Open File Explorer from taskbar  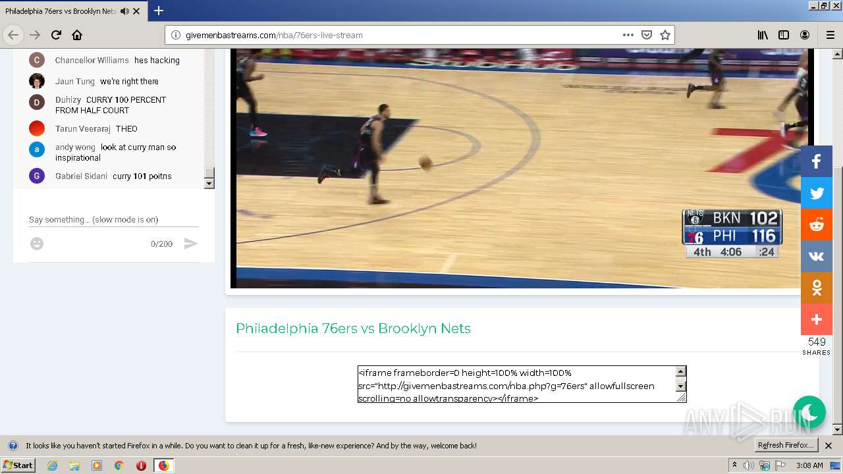click(74, 465)
